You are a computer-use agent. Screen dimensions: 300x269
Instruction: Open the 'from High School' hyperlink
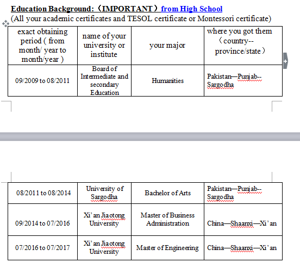(x=191, y=9)
